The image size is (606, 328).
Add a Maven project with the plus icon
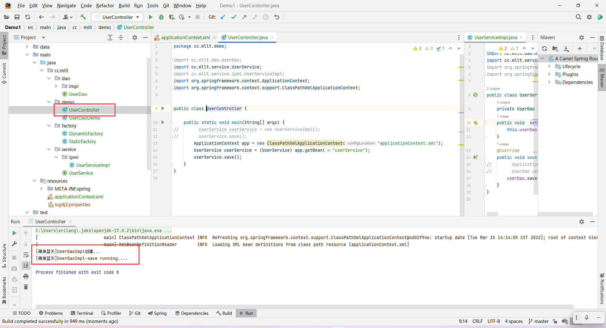(580, 49)
